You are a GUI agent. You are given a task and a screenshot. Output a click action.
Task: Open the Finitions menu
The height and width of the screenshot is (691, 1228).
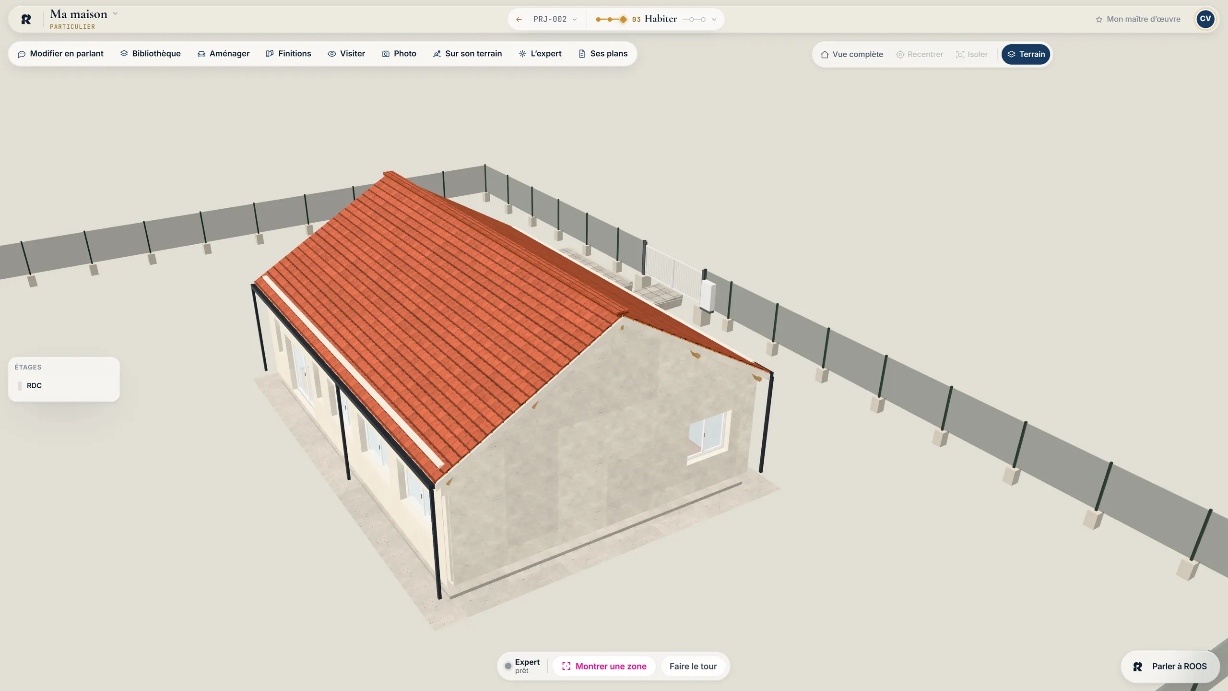click(x=289, y=54)
